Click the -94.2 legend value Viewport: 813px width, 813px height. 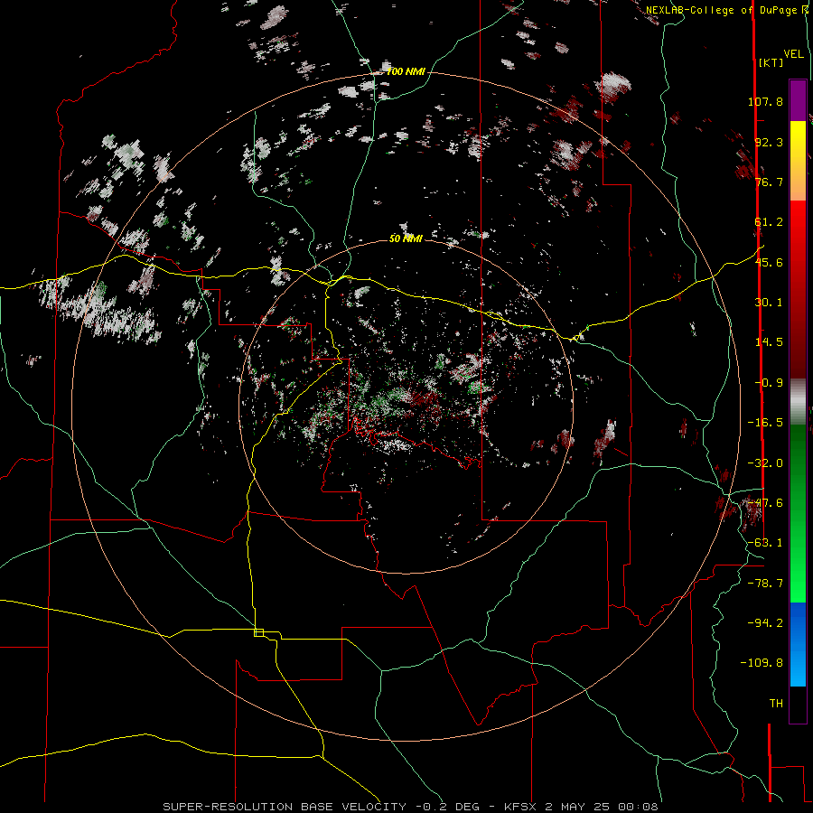(x=765, y=622)
